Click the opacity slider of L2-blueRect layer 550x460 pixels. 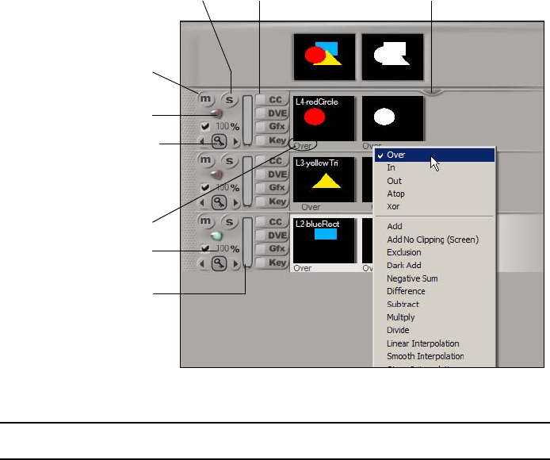(247, 242)
